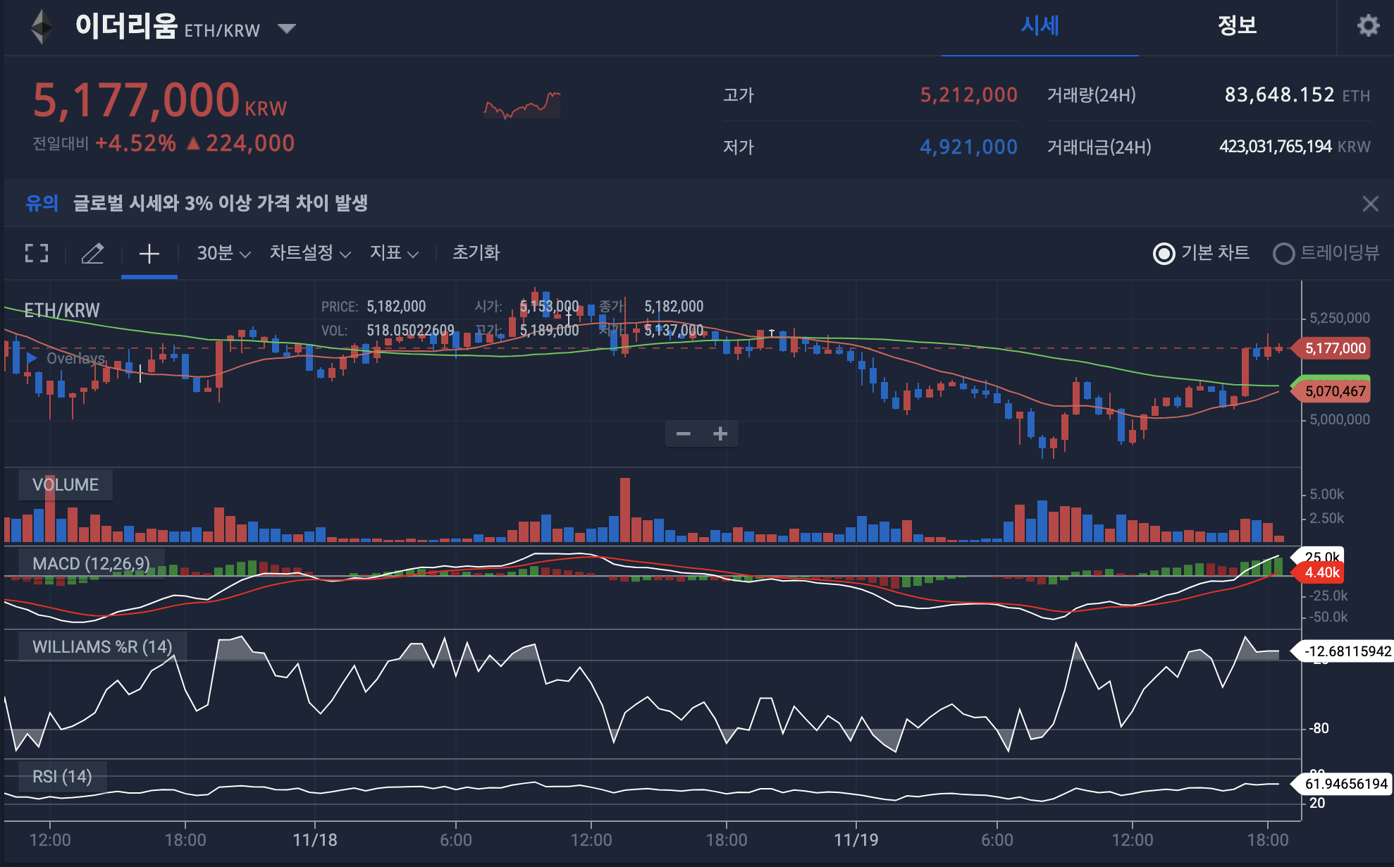Click the fullscreen expand chart icon
Viewport: 1394px width, 867px height.
37,253
